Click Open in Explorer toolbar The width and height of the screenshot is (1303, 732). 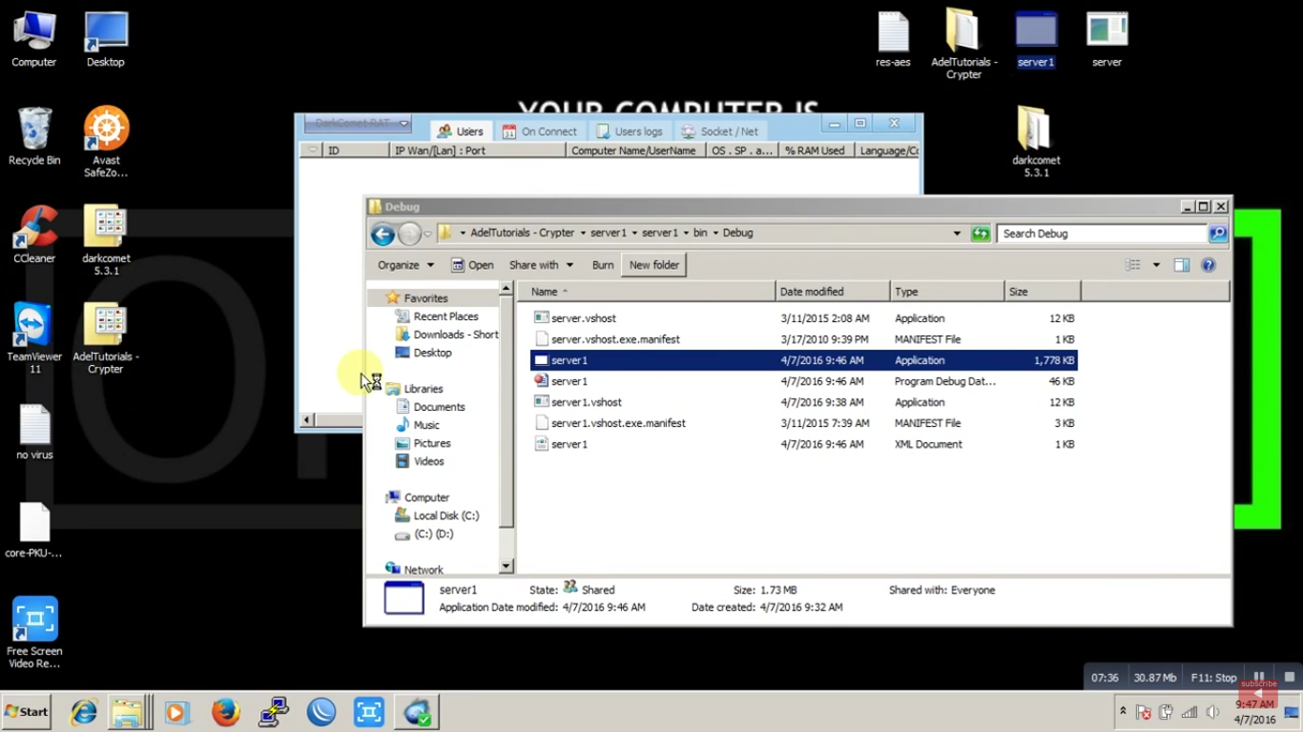click(472, 265)
